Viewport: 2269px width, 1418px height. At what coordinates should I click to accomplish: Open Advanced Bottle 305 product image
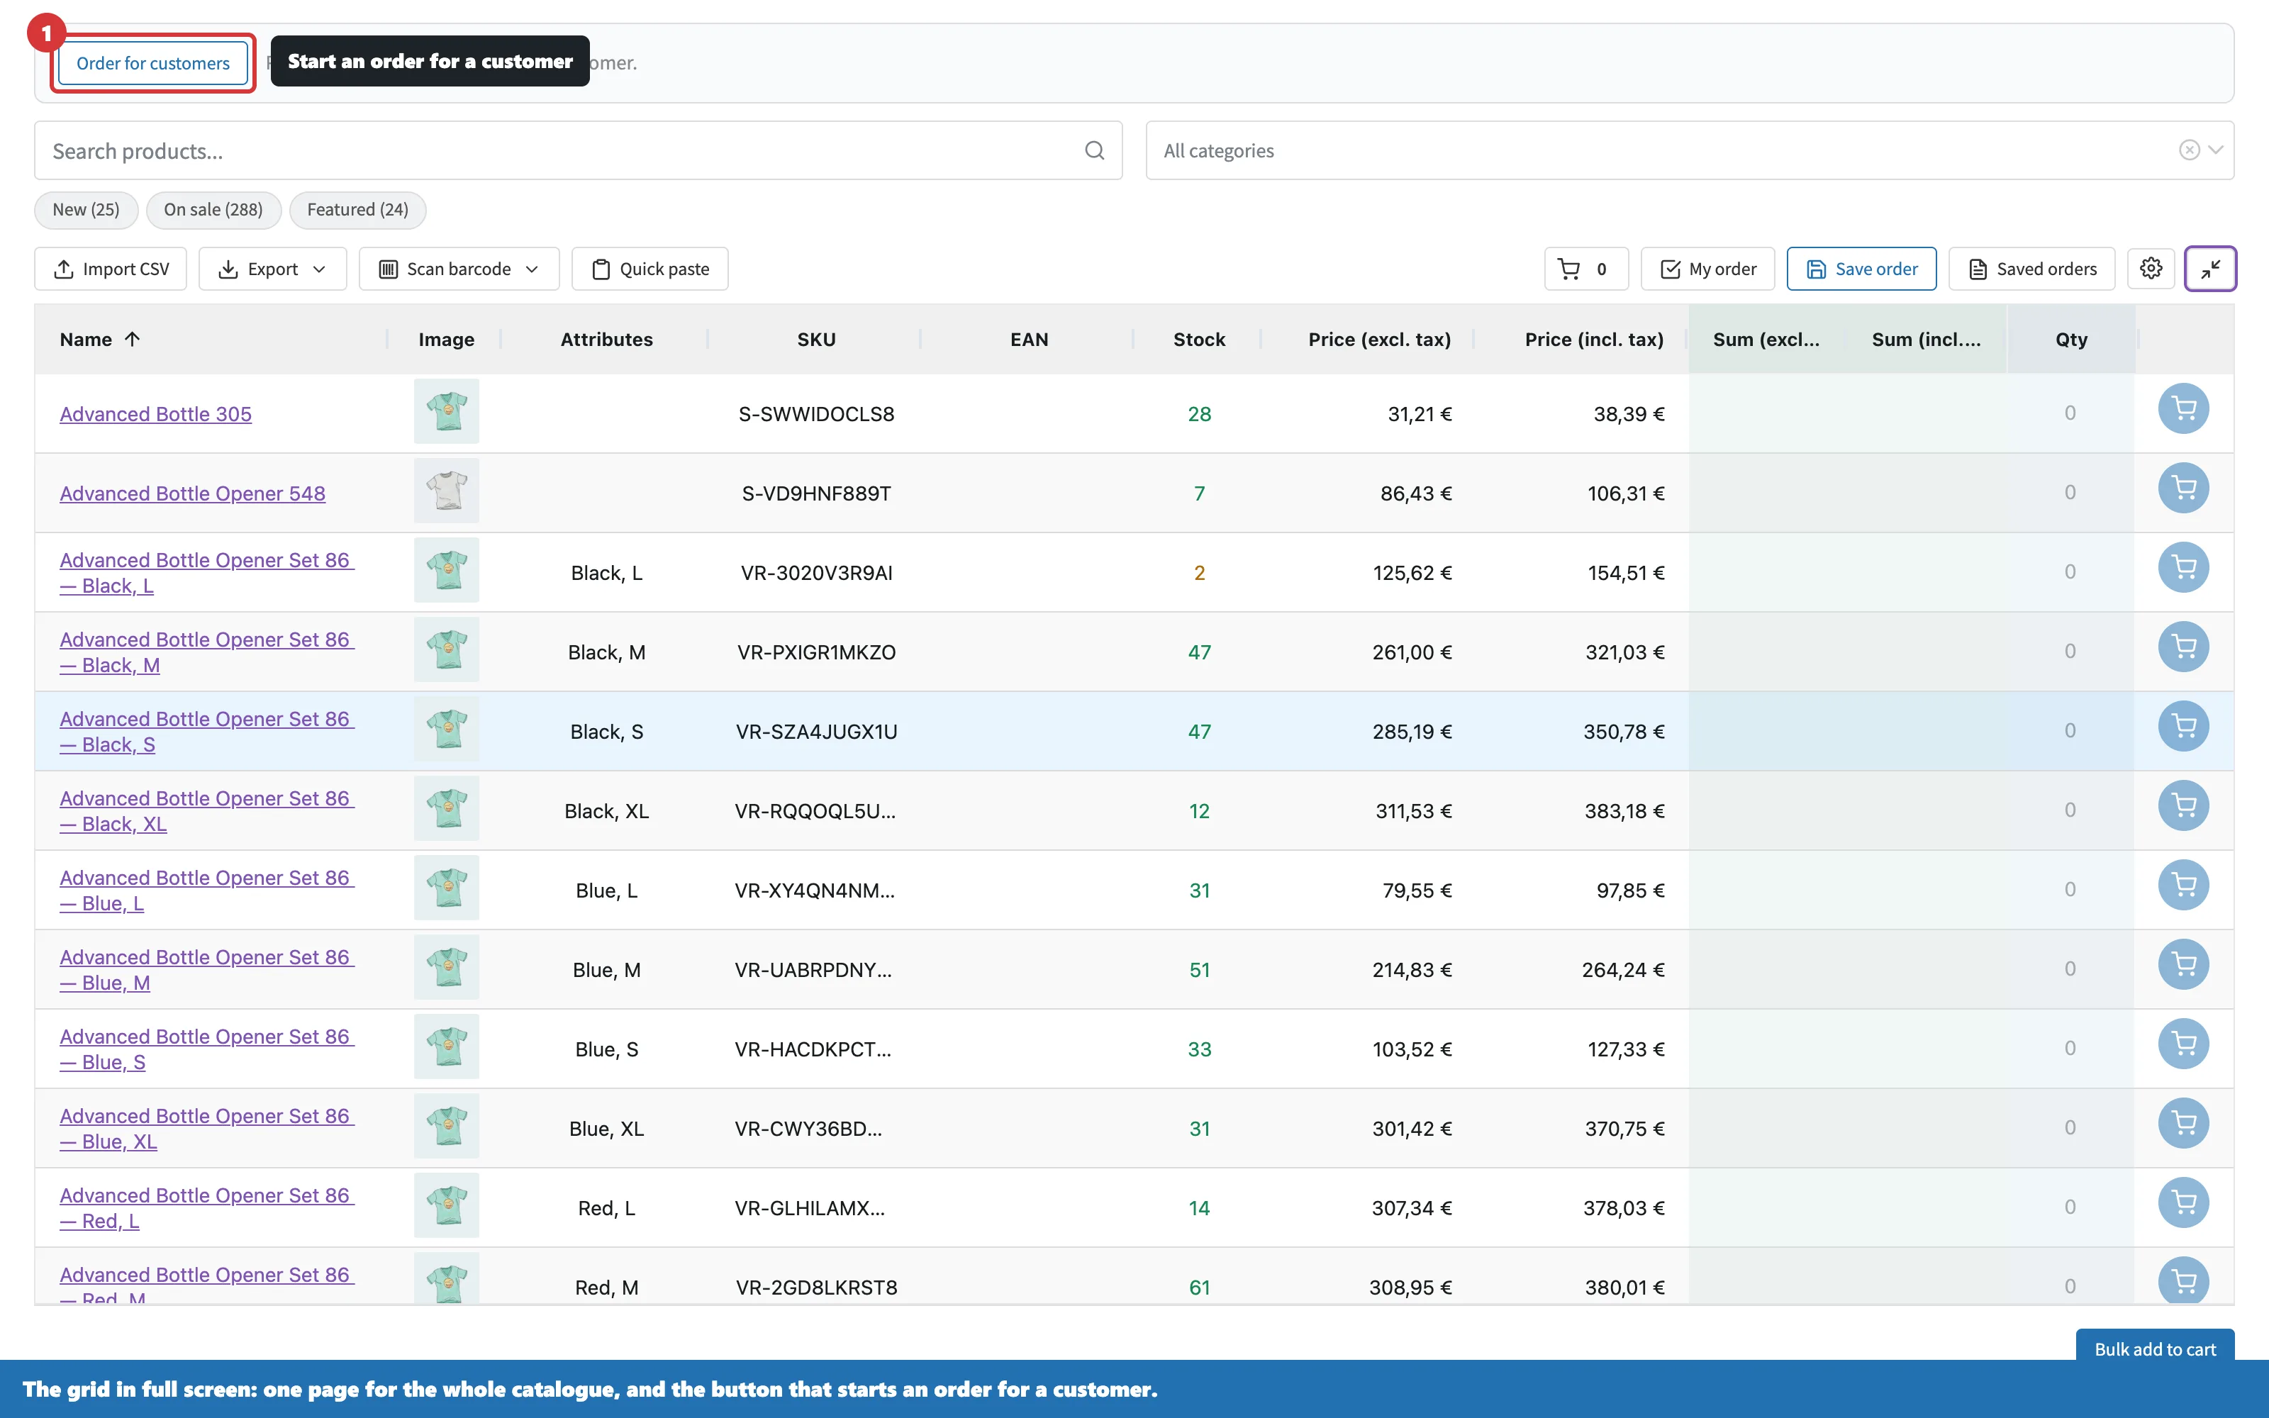tap(446, 412)
